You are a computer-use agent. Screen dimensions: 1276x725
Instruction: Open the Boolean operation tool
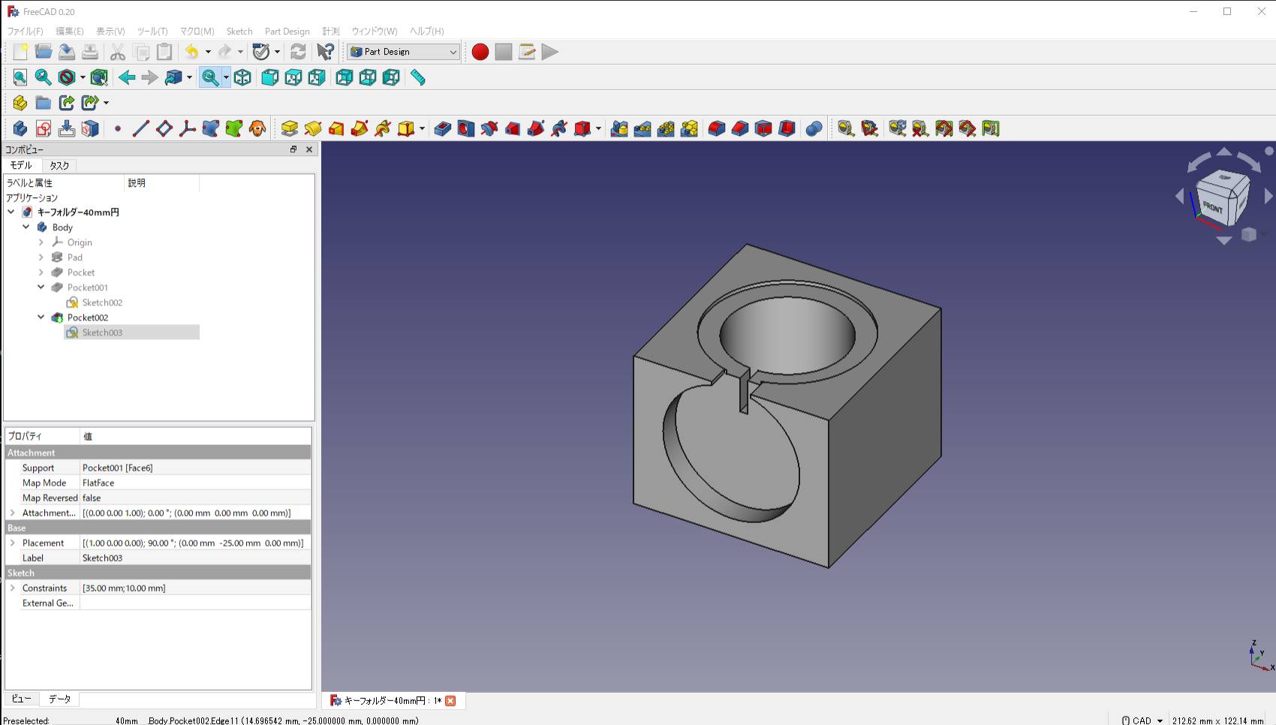click(814, 128)
